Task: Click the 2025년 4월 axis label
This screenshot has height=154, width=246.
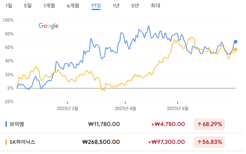Action: pyautogui.click(x=125, y=108)
